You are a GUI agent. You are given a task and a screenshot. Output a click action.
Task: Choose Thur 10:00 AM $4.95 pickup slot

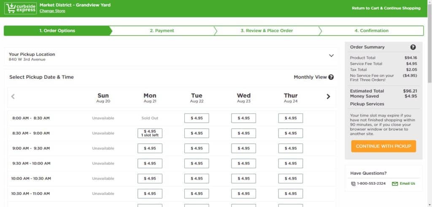(x=290, y=179)
